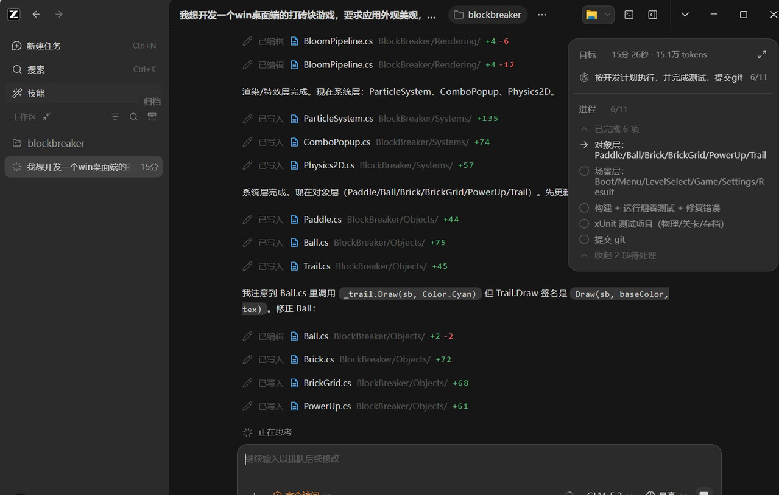Click the Z app logo icon

click(x=13, y=14)
